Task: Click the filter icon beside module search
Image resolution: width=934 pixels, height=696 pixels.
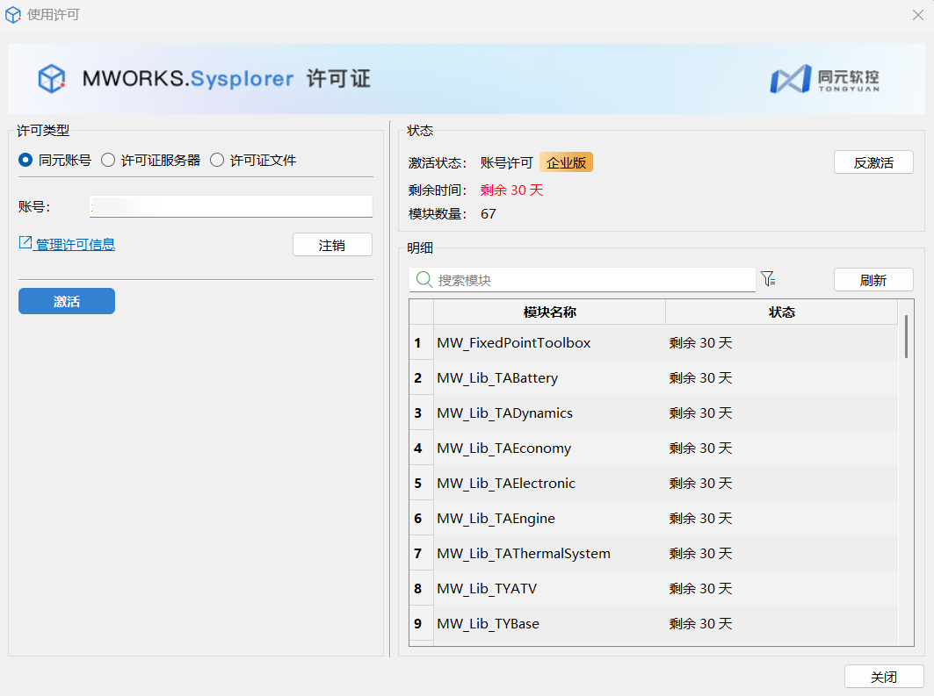Action: pos(767,279)
